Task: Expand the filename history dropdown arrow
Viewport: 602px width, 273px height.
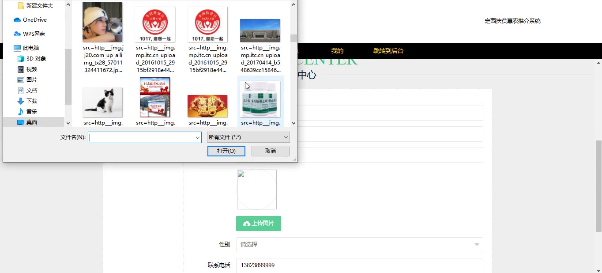Action: (198, 137)
